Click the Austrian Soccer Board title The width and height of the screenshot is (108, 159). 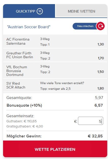click(x=29, y=27)
